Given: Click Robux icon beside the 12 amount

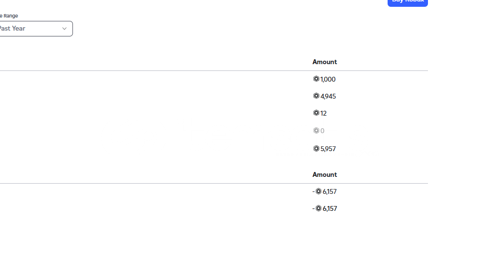Looking at the screenshot, I should click(x=316, y=113).
